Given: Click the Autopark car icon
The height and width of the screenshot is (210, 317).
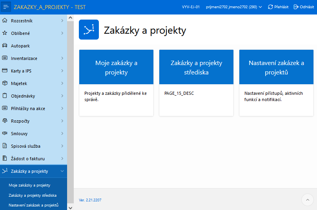Looking at the screenshot, I should (x=5, y=46).
